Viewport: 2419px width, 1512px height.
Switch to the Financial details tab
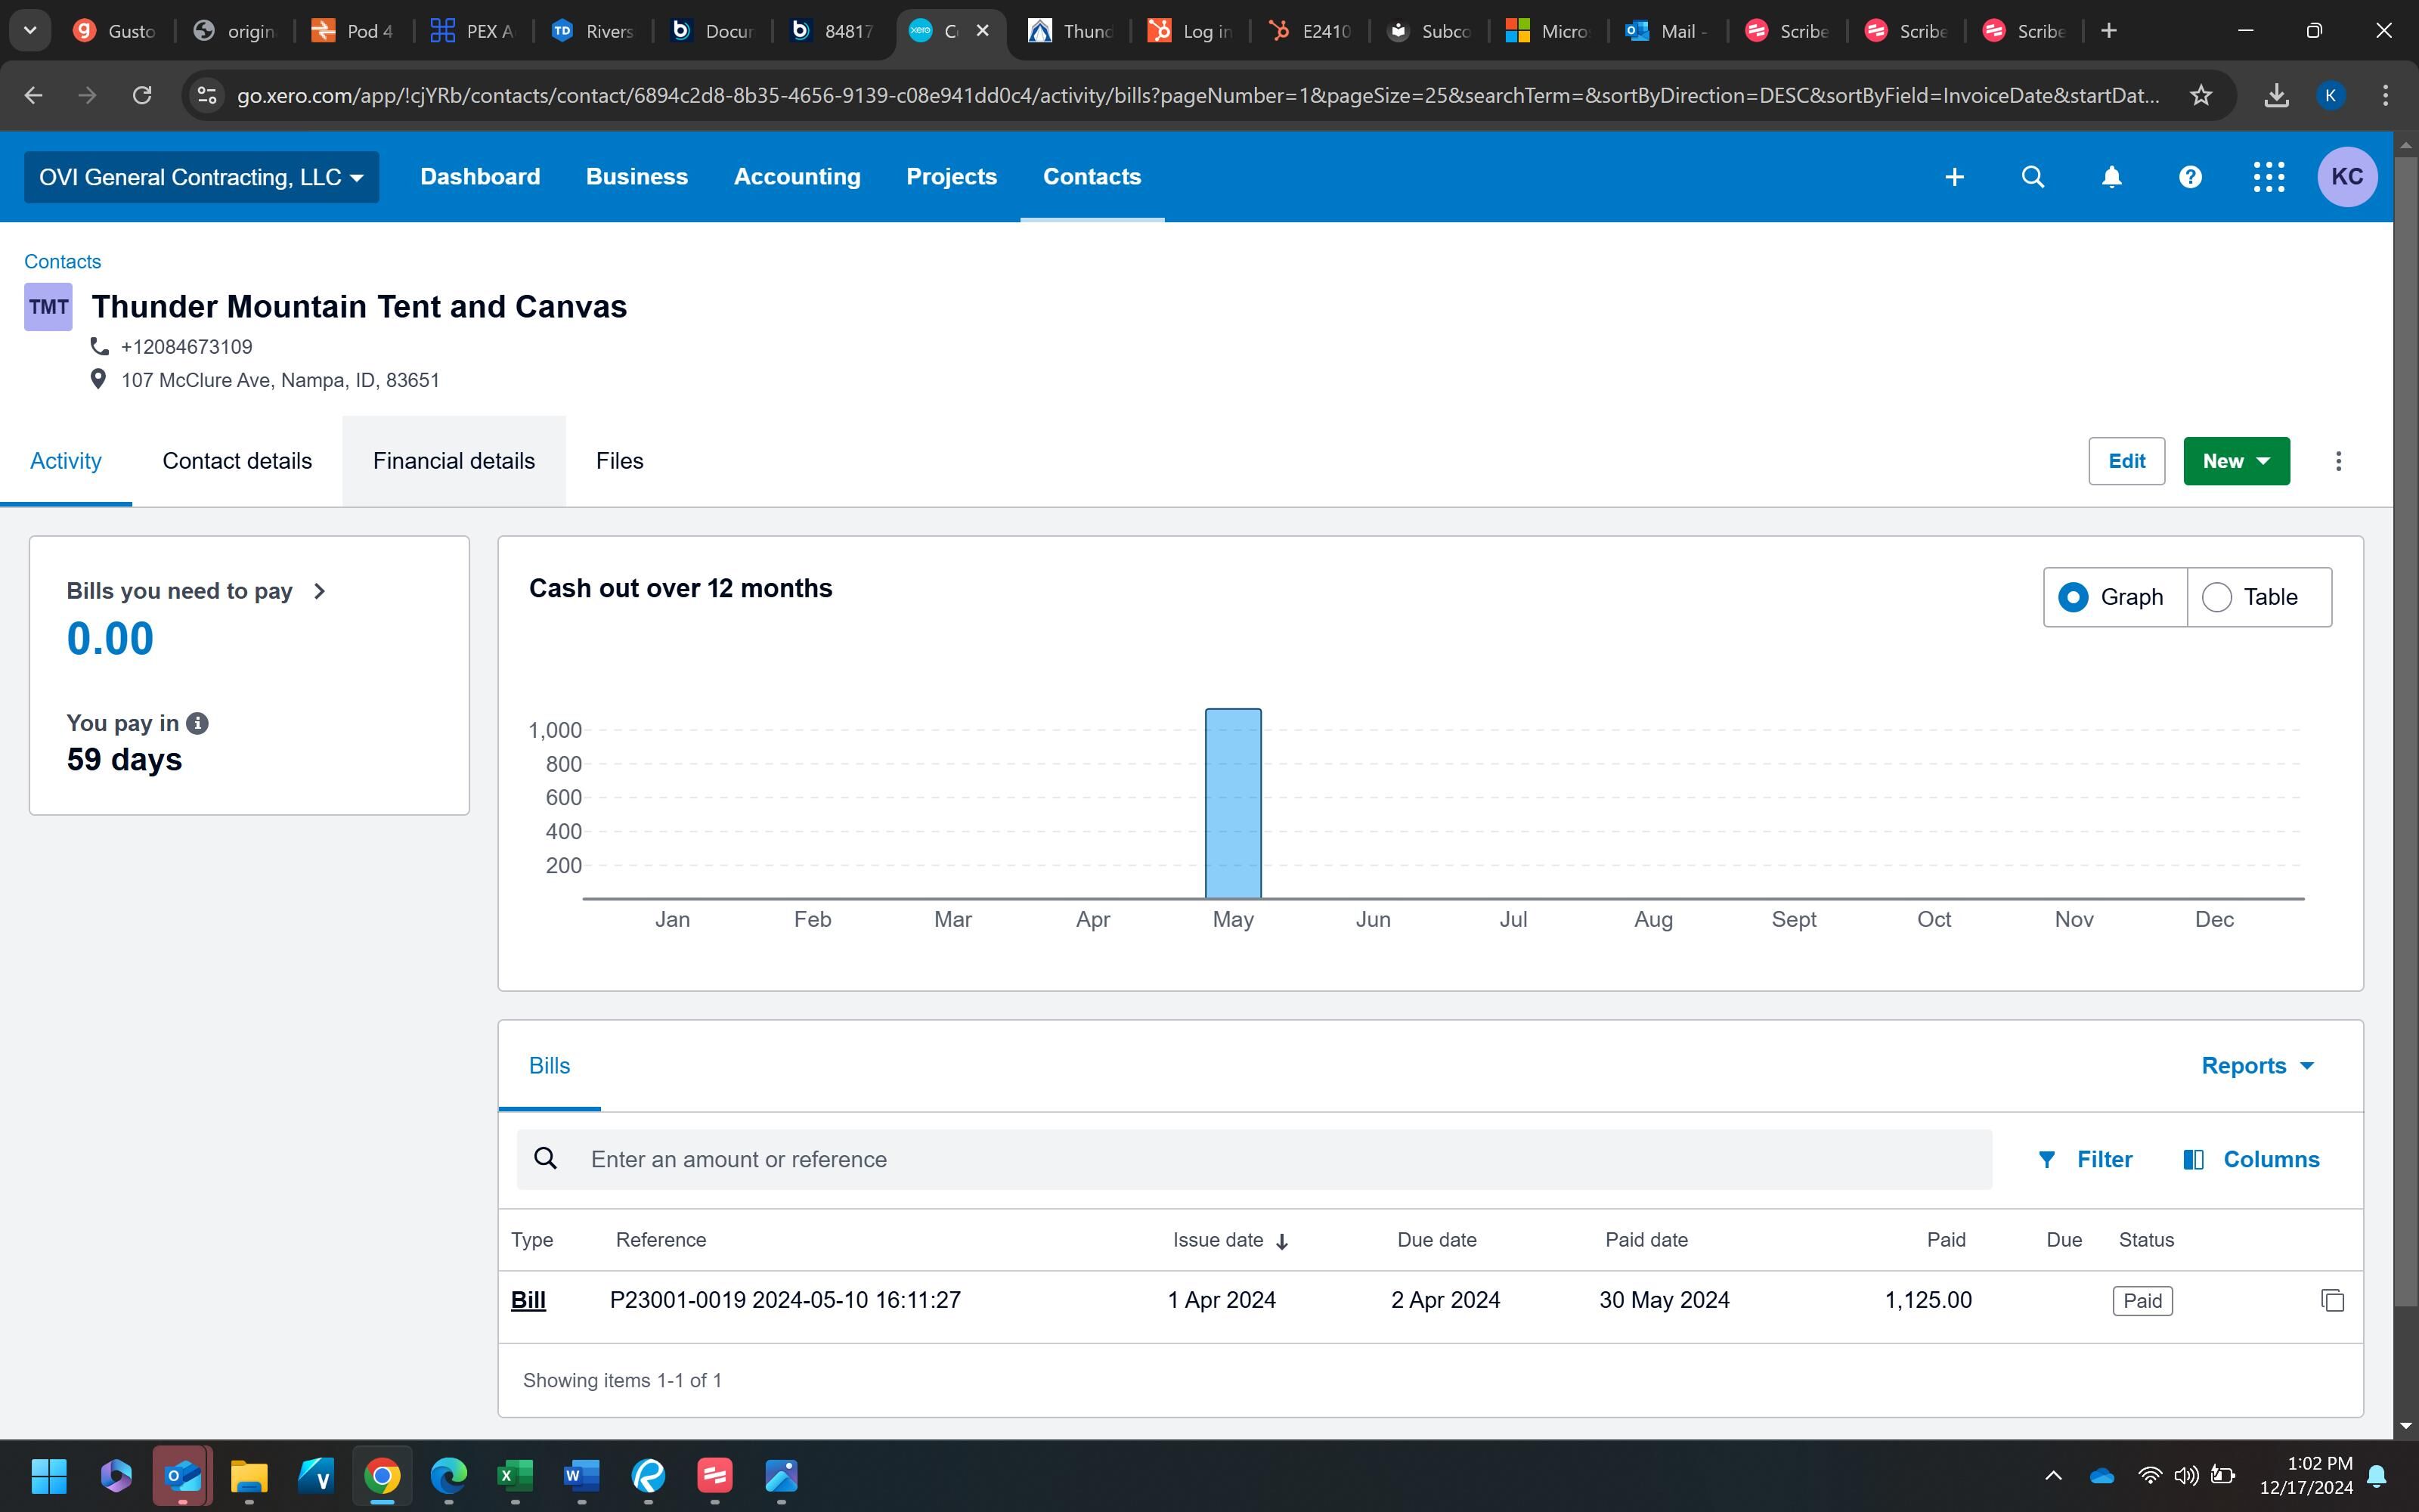click(x=454, y=461)
